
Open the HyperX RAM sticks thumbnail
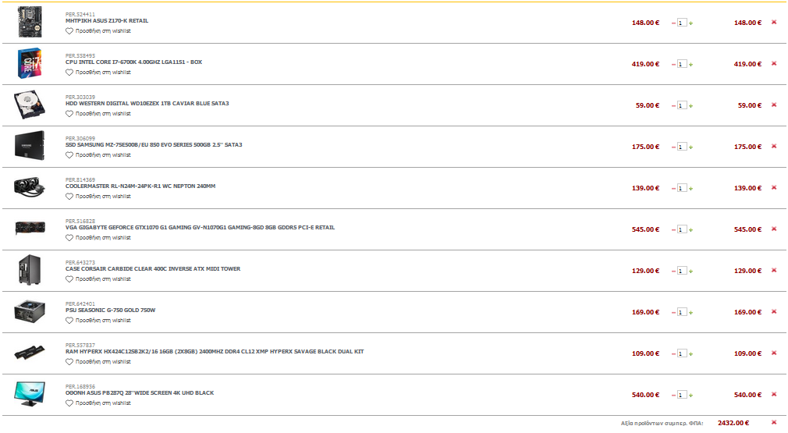click(x=30, y=352)
